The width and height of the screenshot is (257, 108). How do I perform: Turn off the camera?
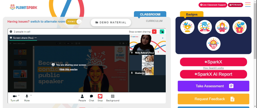15,98
